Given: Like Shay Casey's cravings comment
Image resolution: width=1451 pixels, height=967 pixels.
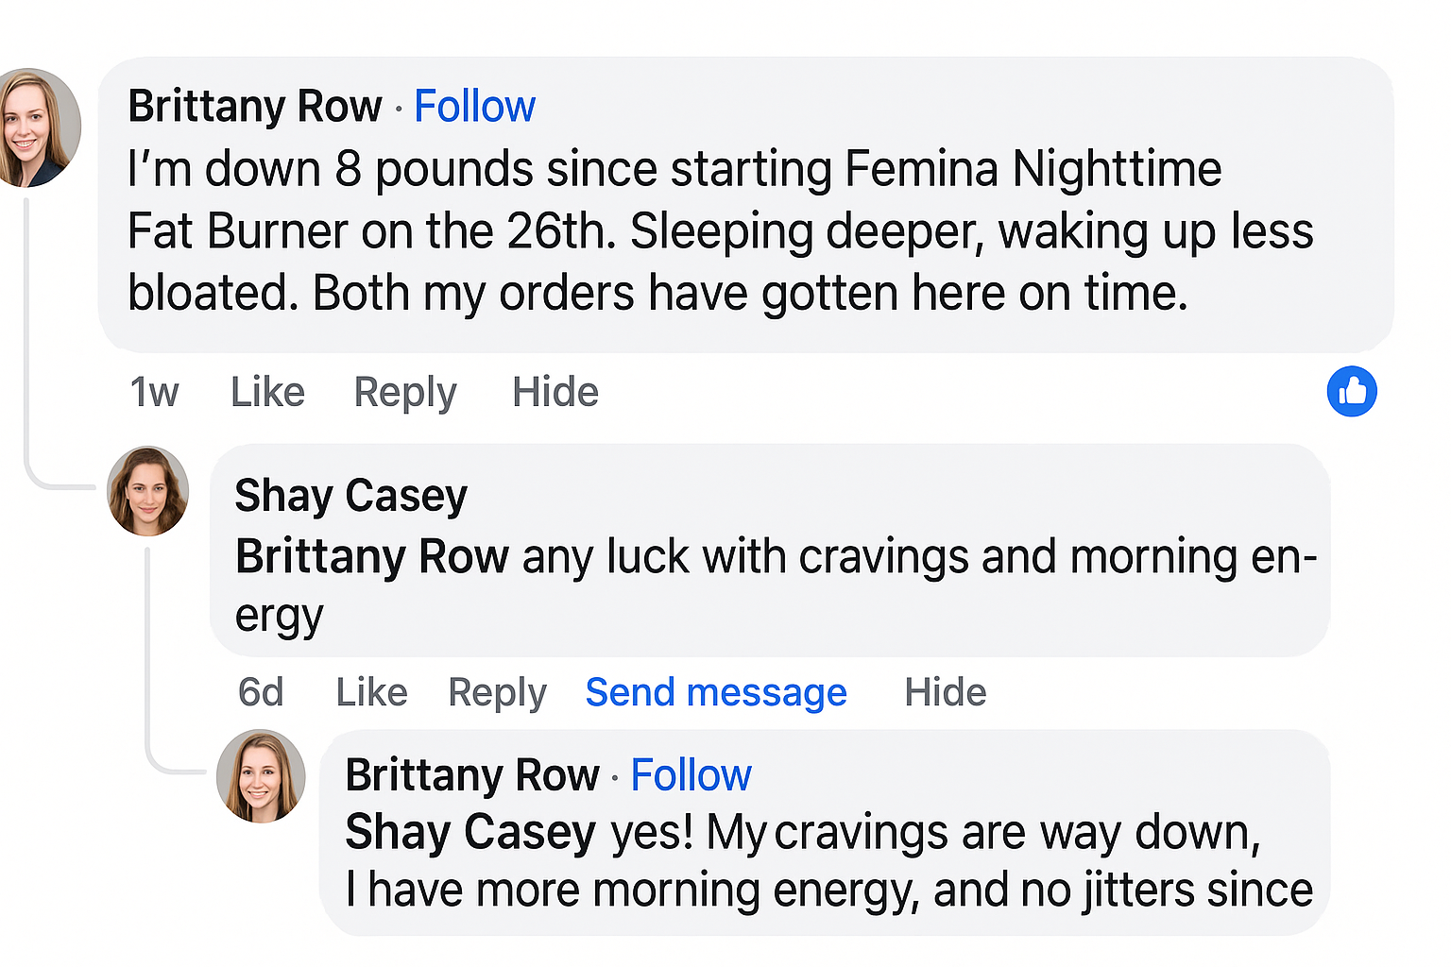Looking at the screenshot, I should tap(371, 692).
